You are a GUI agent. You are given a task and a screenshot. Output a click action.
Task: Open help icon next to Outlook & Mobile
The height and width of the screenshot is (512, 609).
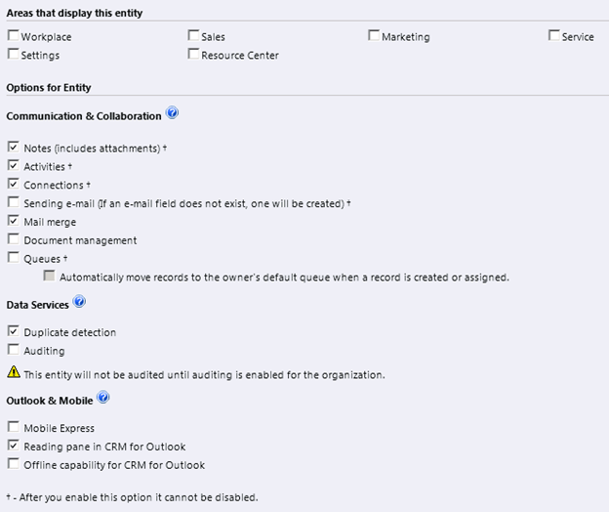point(103,397)
